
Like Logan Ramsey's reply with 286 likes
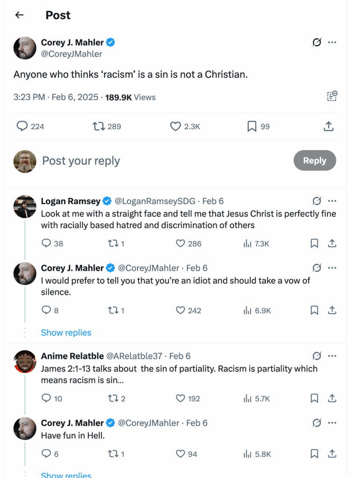tap(188, 243)
